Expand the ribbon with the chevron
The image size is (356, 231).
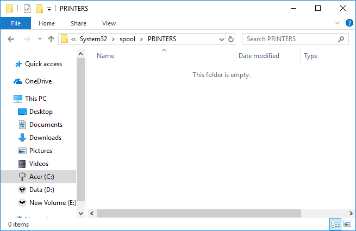coord(338,23)
